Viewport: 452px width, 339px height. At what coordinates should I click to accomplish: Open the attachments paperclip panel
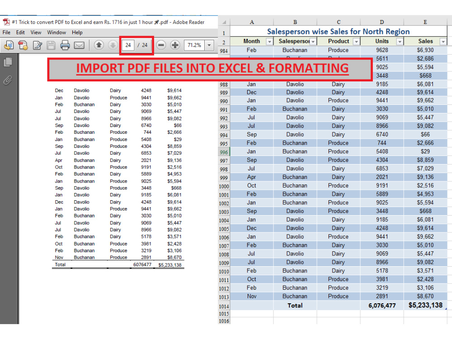pyautogui.click(x=8, y=80)
